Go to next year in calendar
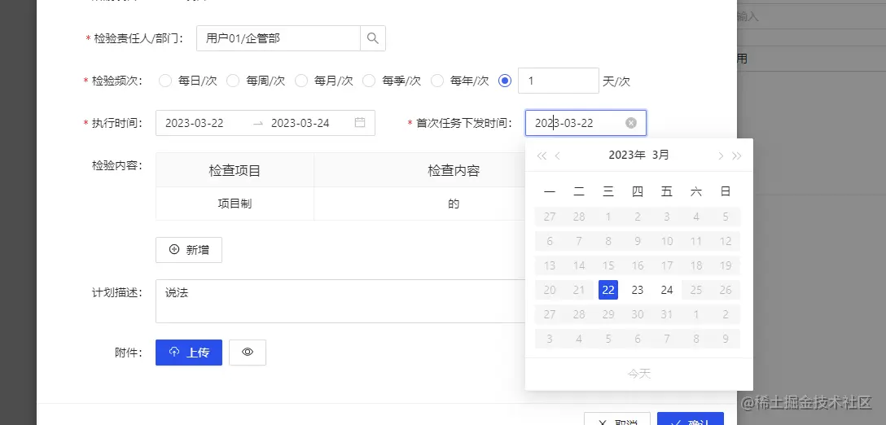 pos(737,156)
